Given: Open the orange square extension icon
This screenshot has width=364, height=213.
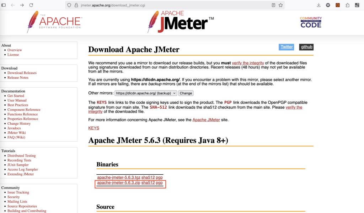Looking at the screenshot, I should click(338, 5).
